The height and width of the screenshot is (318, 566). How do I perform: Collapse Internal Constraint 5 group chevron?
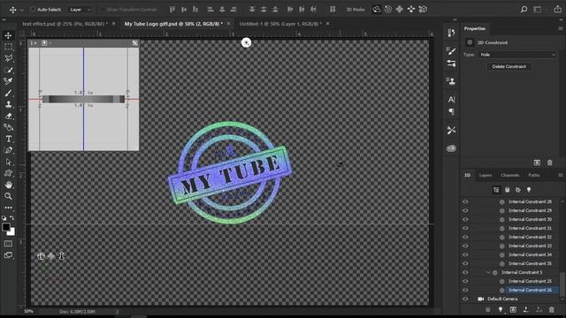(x=488, y=272)
